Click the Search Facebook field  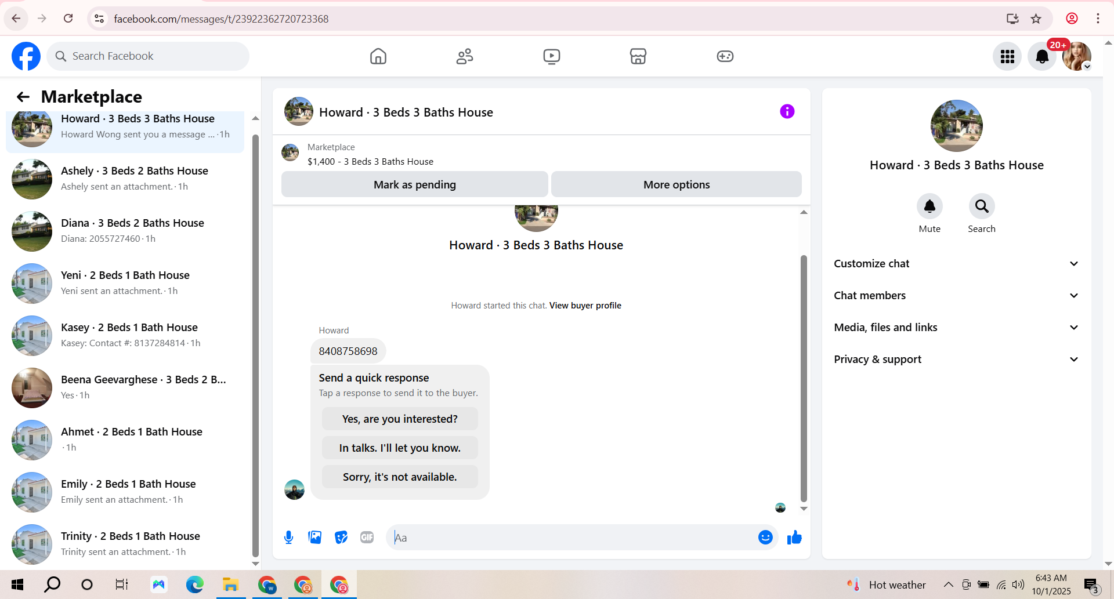pos(148,56)
